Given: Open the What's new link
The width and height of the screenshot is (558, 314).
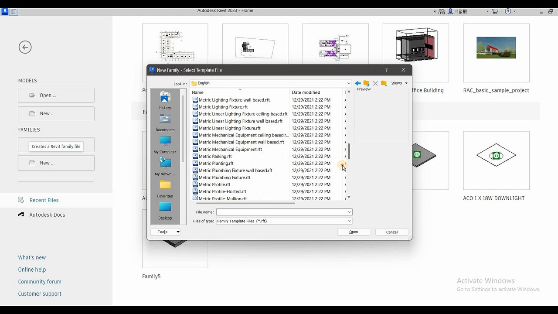Looking at the screenshot, I should [x=32, y=257].
